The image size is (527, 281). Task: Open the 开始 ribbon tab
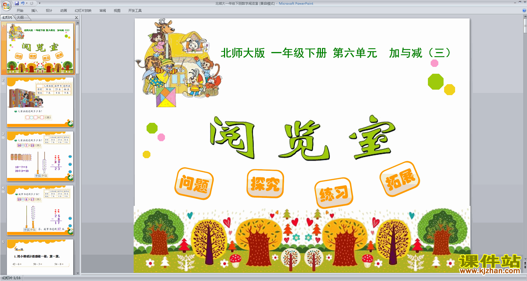pos(20,11)
